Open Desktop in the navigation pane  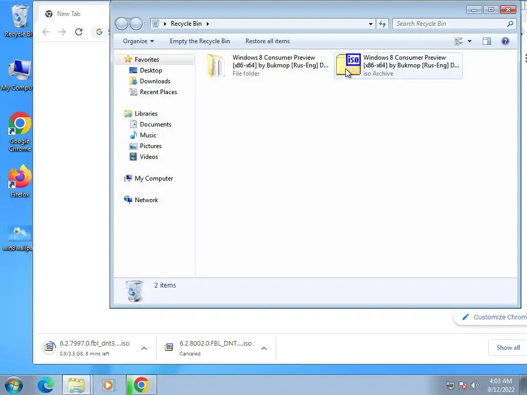pyautogui.click(x=151, y=70)
